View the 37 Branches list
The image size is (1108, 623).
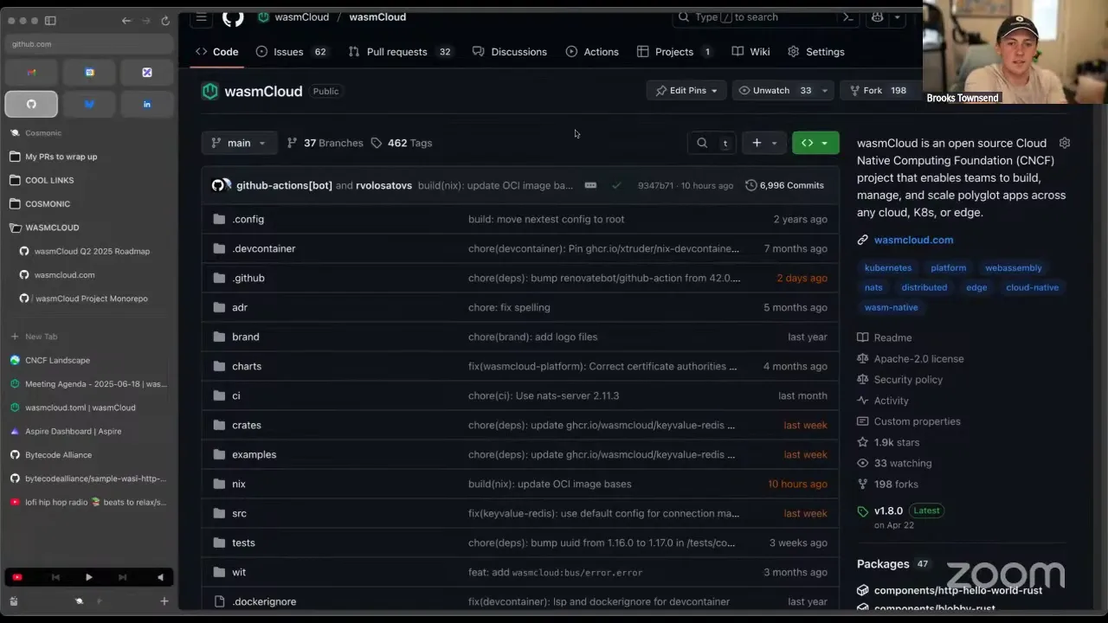coord(325,143)
